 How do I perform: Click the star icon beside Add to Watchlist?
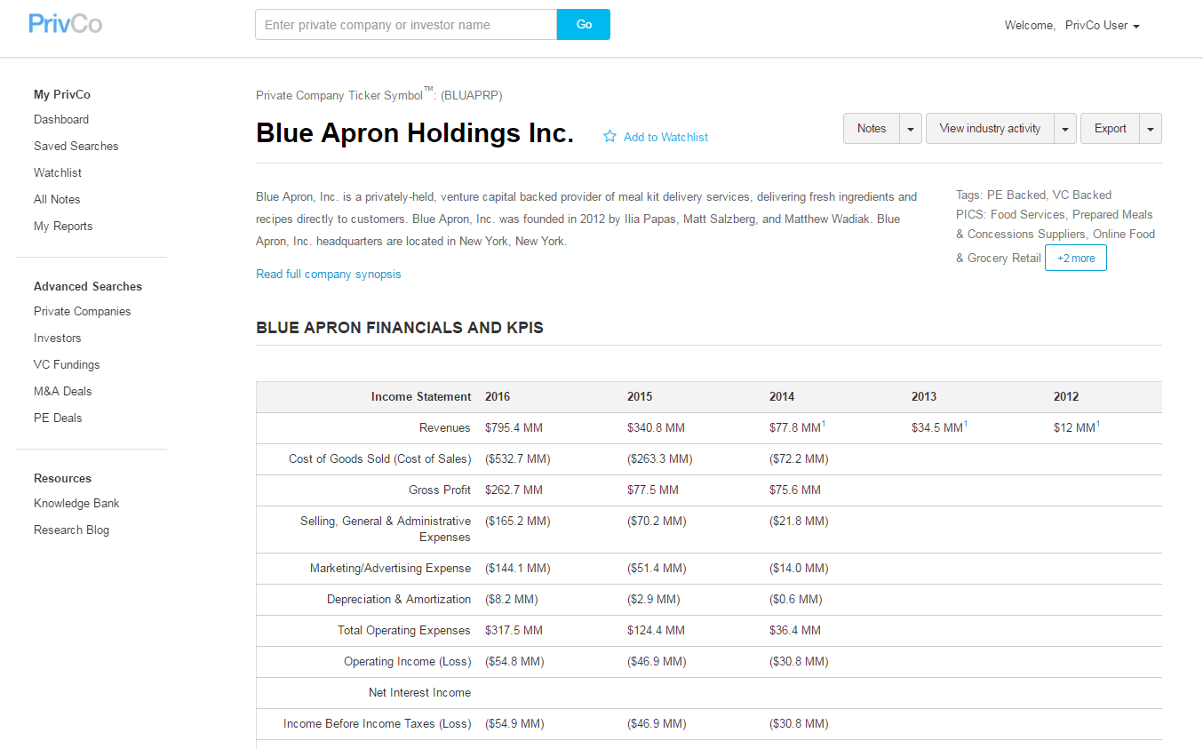click(x=609, y=137)
